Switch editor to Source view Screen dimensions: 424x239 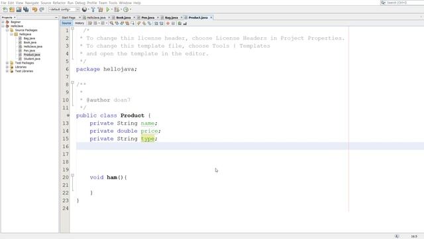[x=66, y=23]
